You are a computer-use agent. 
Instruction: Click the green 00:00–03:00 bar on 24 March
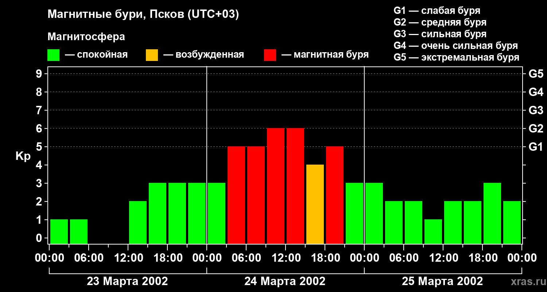tap(217, 214)
